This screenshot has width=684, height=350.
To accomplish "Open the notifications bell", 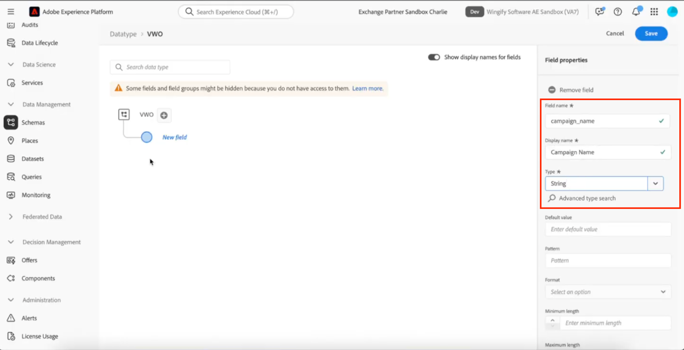I will (636, 12).
